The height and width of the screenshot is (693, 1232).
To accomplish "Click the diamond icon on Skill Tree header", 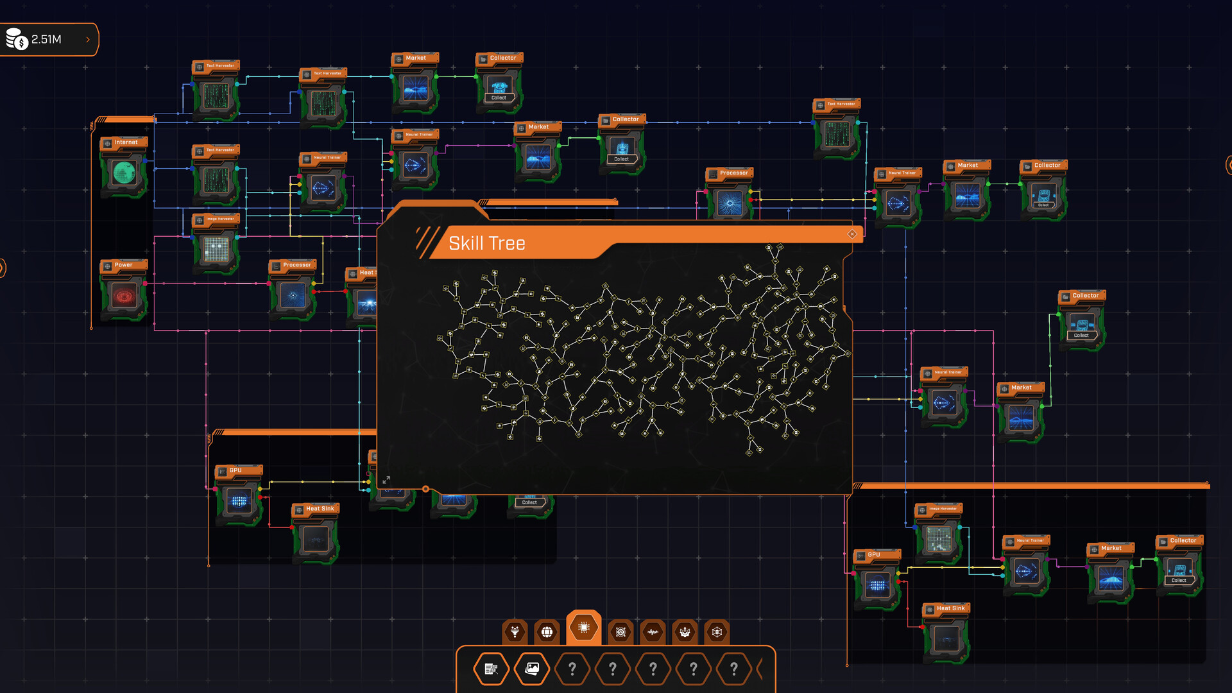I will click(852, 234).
